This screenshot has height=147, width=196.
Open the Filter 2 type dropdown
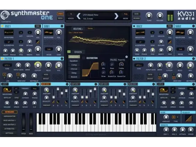tap(139, 65)
